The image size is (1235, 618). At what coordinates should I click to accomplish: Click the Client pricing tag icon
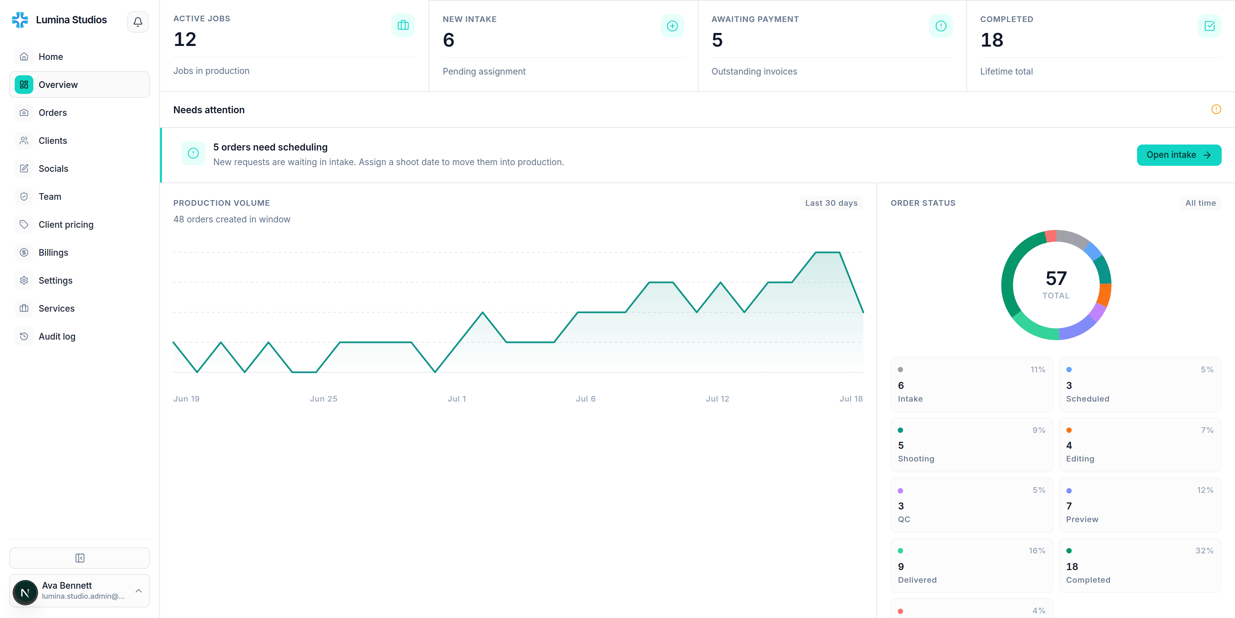click(24, 224)
